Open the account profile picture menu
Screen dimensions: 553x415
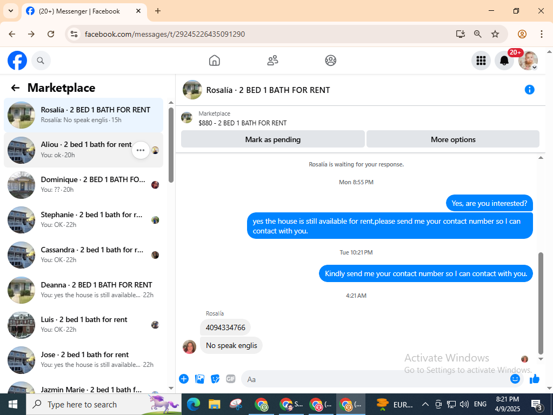(528, 61)
